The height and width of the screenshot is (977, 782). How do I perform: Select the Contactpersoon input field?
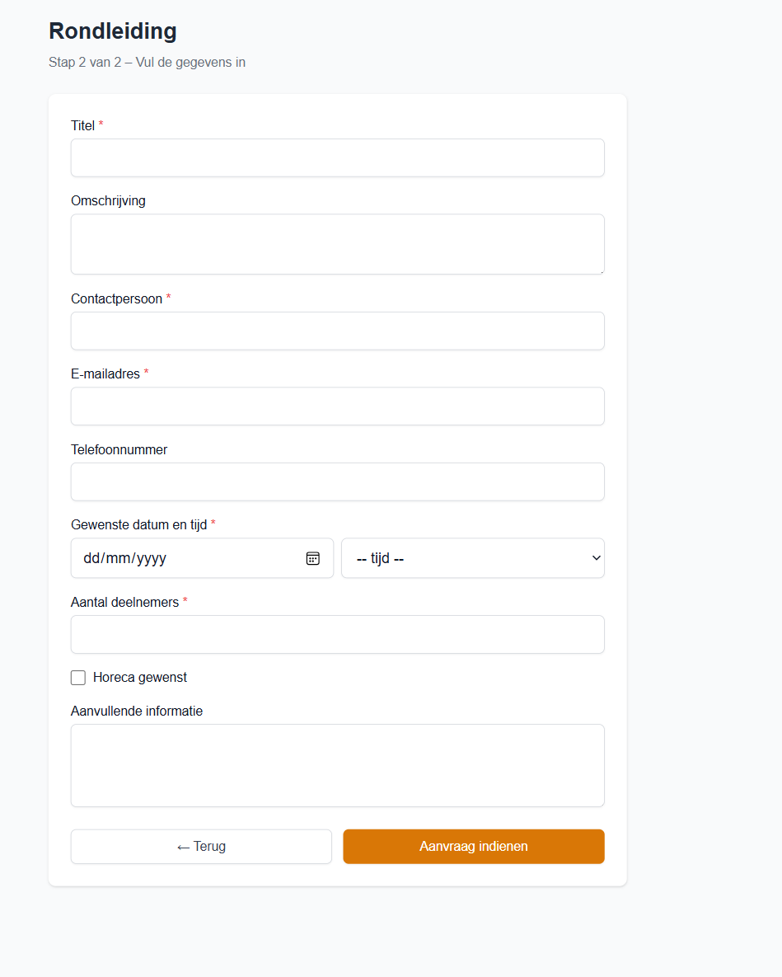click(x=337, y=331)
